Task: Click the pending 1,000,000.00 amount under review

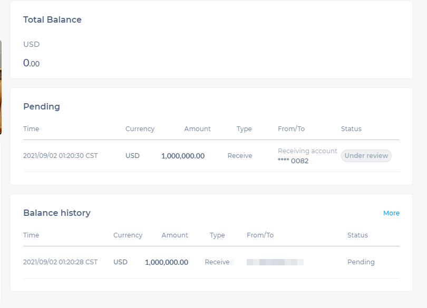Action: pyautogui.click(x=182, y=156)
